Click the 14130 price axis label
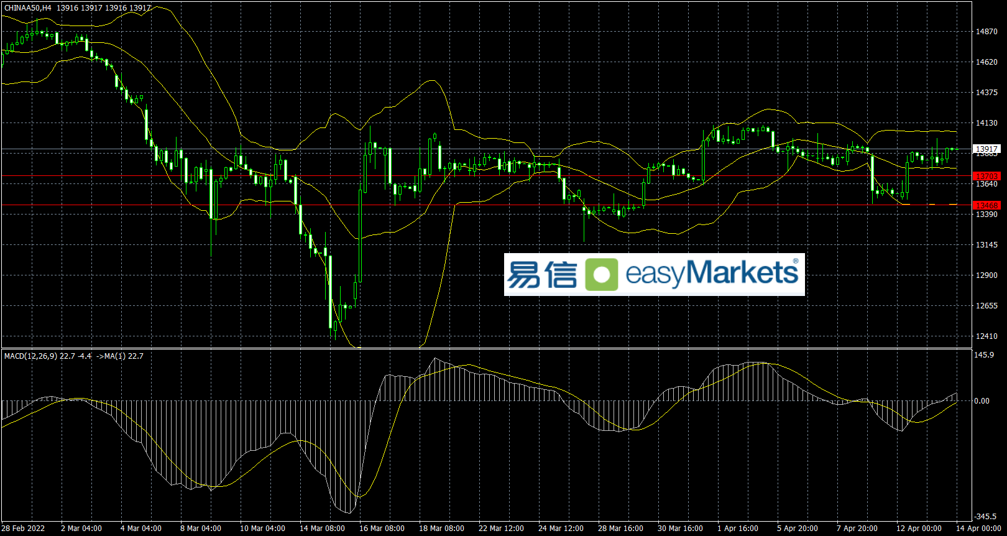 coord(986,123)
